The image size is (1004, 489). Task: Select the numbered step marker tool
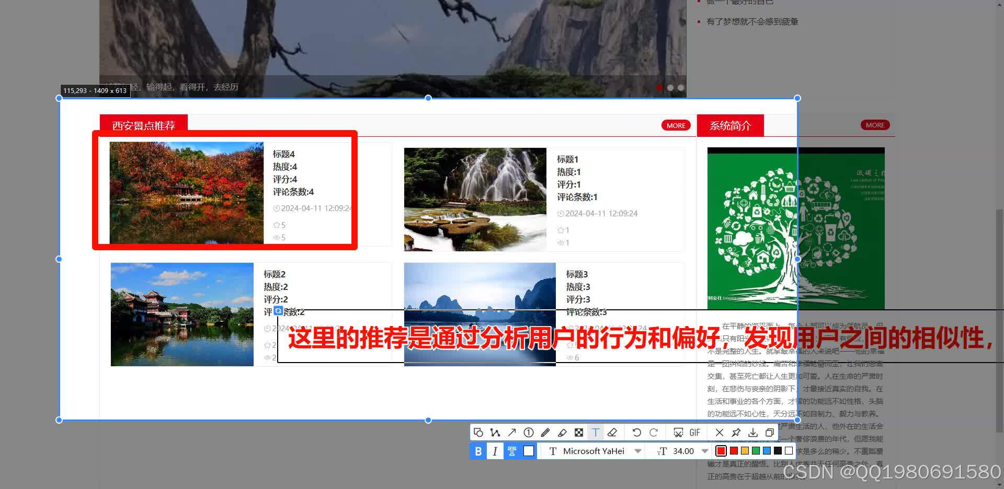[x=529, y=432]
